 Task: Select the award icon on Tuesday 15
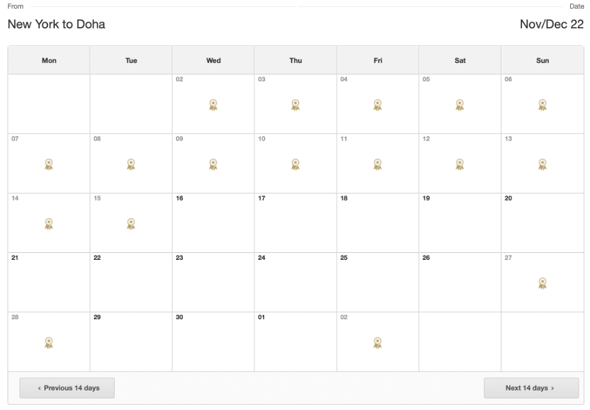coord(130,224)
